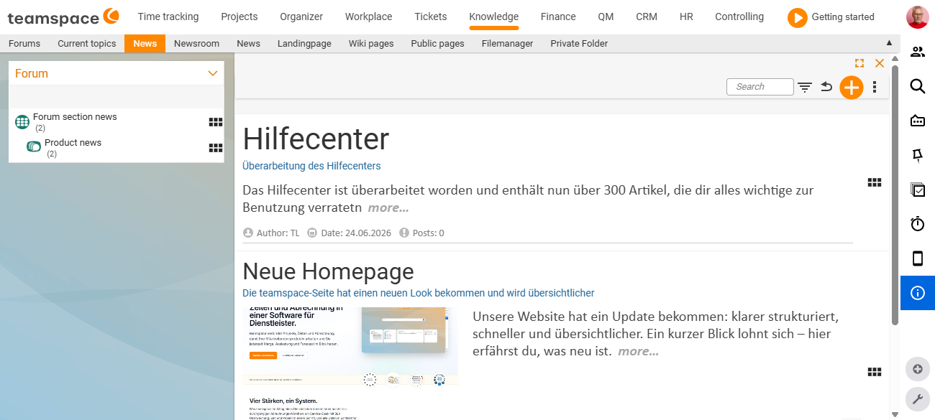This screenshot has width=935, height=420.
Task: Open the task checklist sidebar icon
Action: click(x=917, y=190)
